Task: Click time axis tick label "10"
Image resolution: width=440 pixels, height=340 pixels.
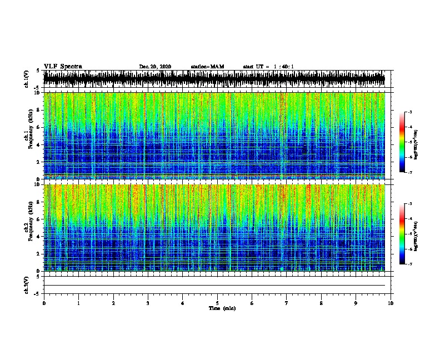Action: tap(391, 303)
